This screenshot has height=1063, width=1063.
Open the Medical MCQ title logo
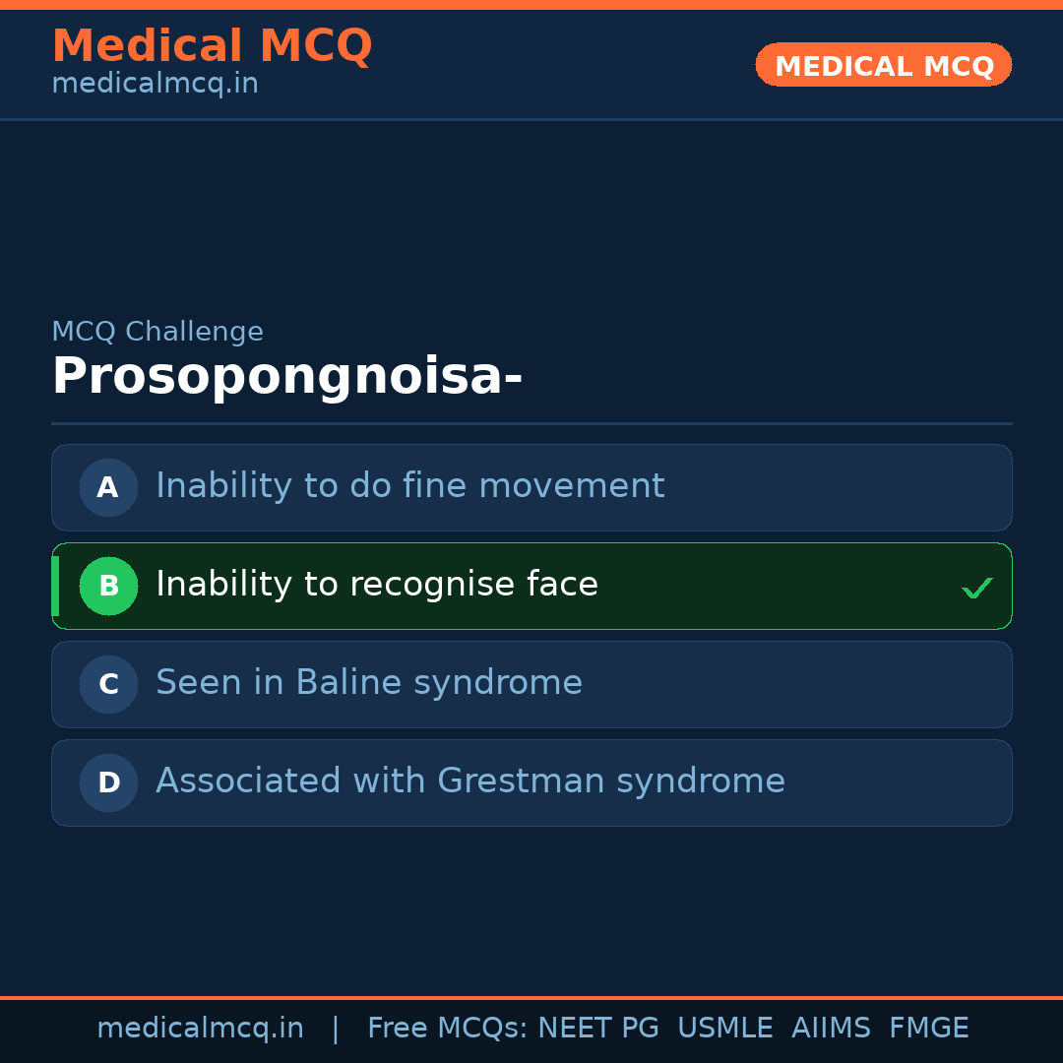tap(212, 46)
